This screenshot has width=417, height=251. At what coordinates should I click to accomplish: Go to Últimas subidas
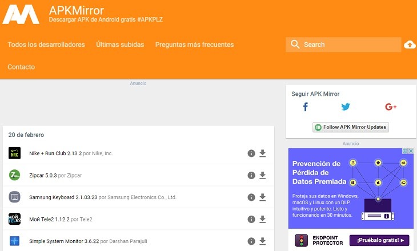point(120,44)
